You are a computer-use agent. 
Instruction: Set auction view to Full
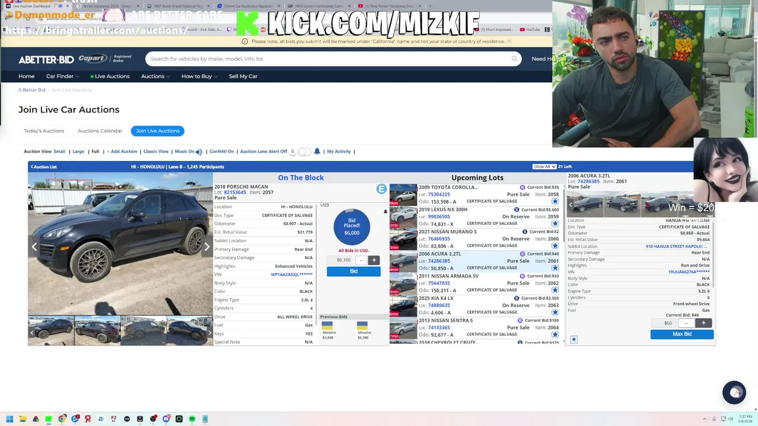click(x=95, y=151)
